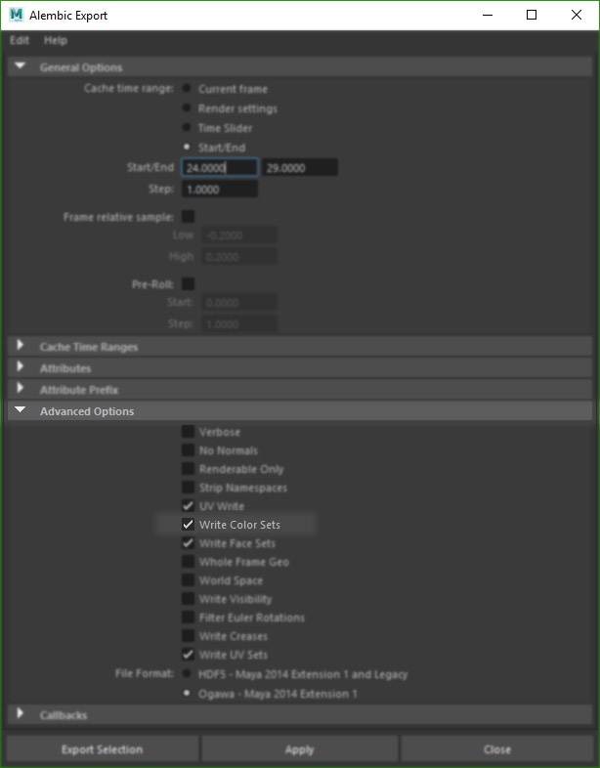Select Render settings cache time range
600x768 pixels.
coord(187,108)
